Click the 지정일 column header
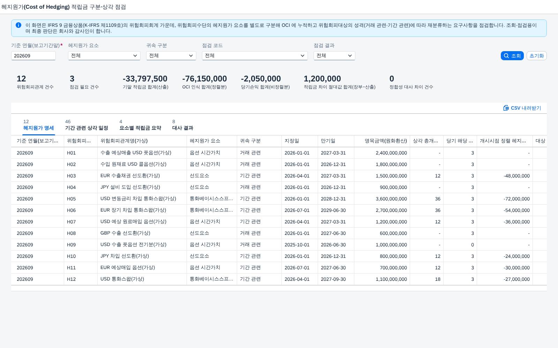This screenshot has width=558, height=348. point(300,141)
